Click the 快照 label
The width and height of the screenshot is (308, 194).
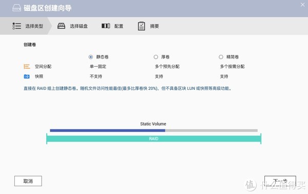(x=39, y=76)
